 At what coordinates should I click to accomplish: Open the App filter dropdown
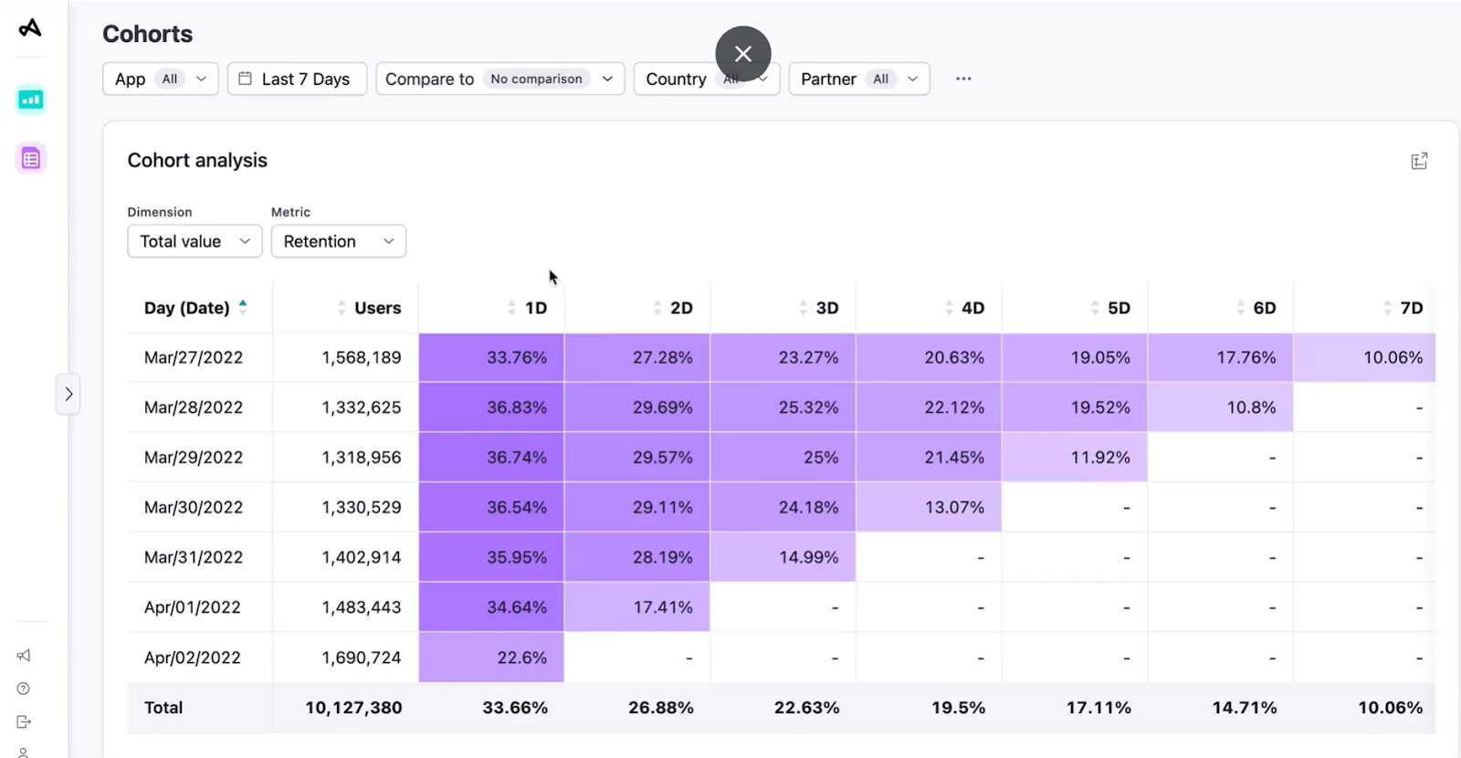[x=160, y=79]
